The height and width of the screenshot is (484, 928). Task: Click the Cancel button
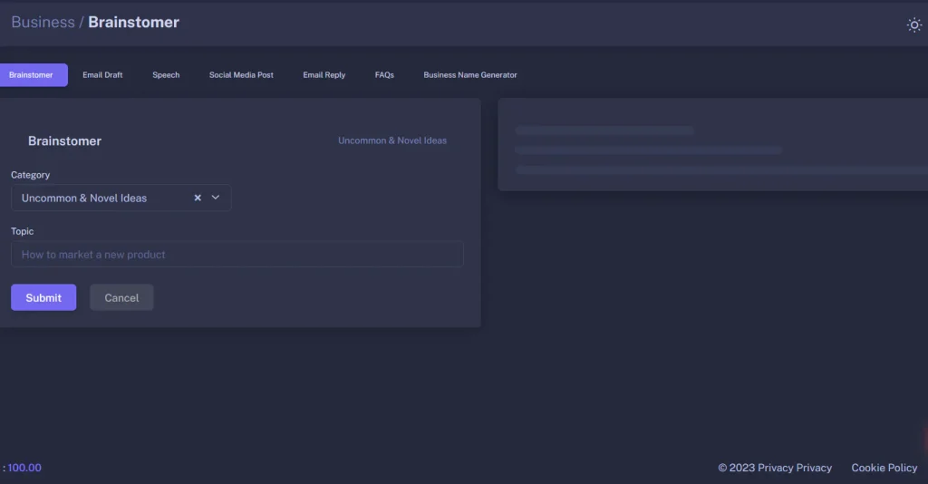click(x=121, y=297)
